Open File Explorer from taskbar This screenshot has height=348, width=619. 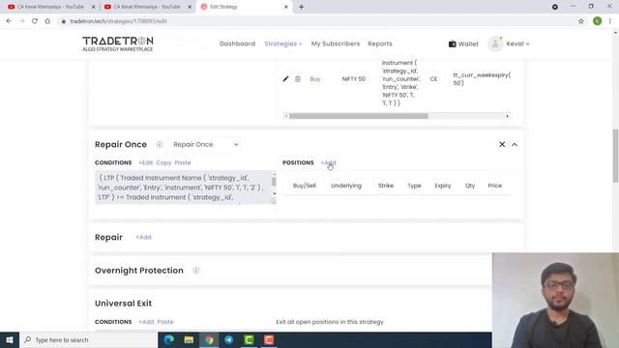click(x=189, y=339)
